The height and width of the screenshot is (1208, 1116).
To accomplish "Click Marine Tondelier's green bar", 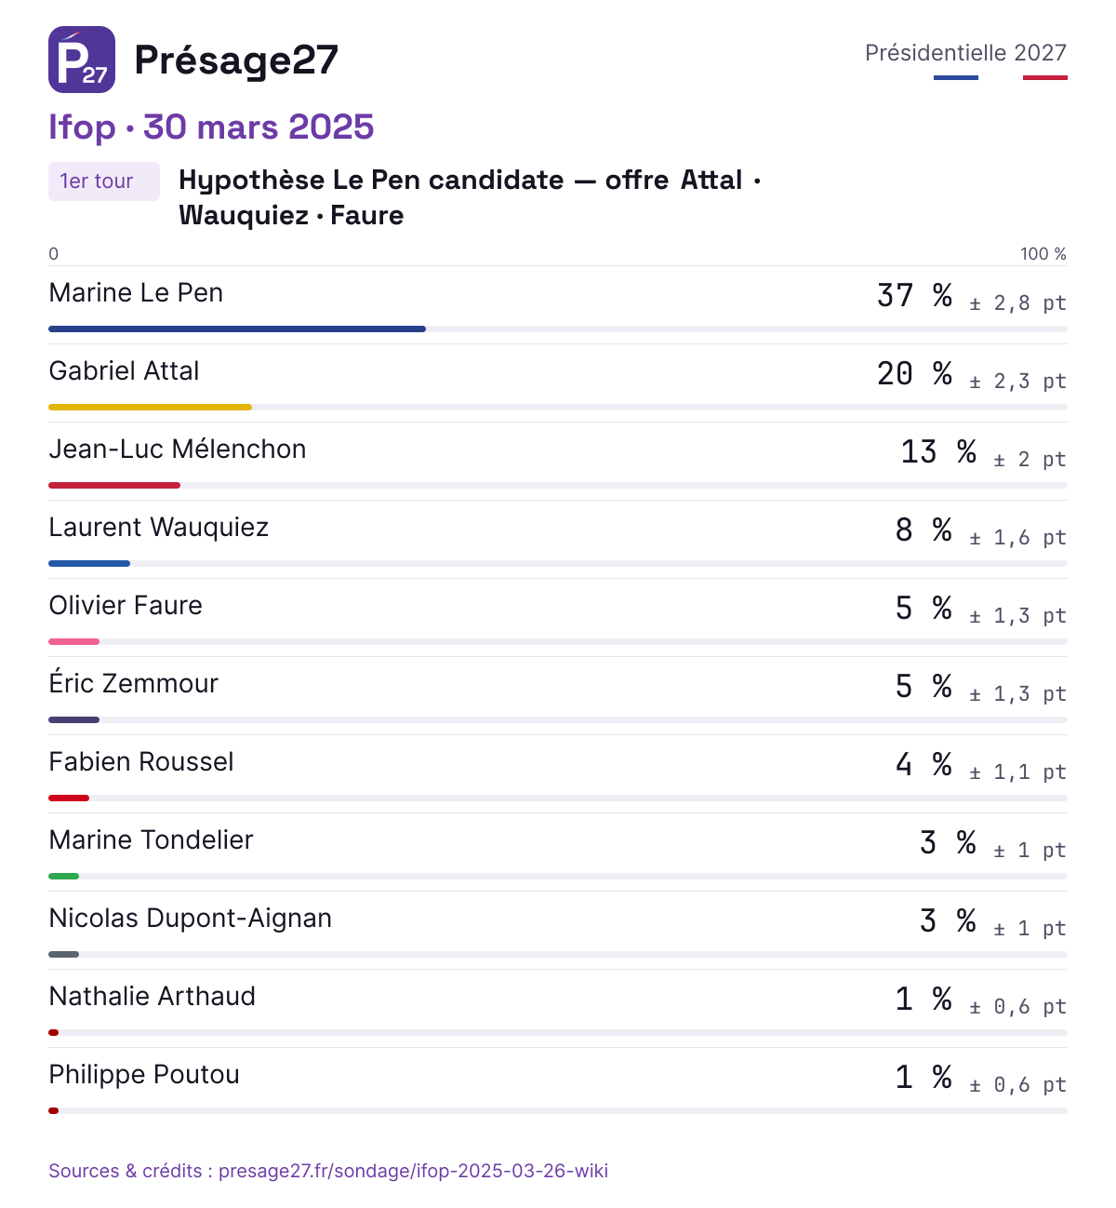I will pos(63,876).
